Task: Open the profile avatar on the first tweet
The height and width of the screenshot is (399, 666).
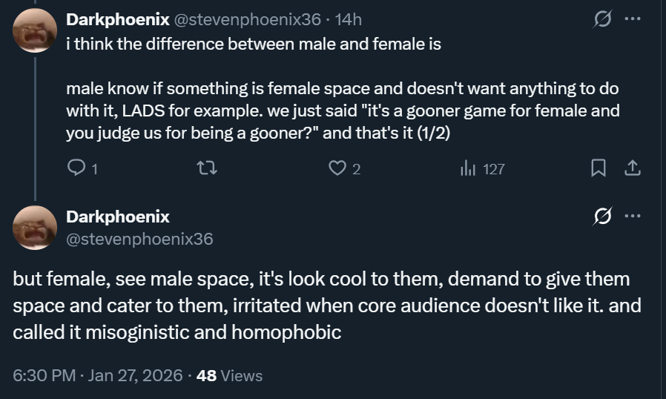Action: click(35, 30)
